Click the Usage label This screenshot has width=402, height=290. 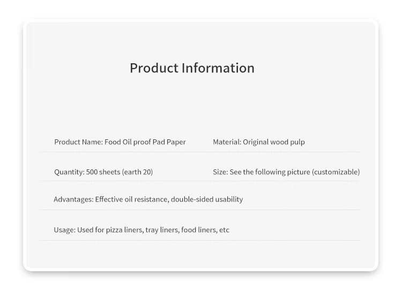coord(64,230)
